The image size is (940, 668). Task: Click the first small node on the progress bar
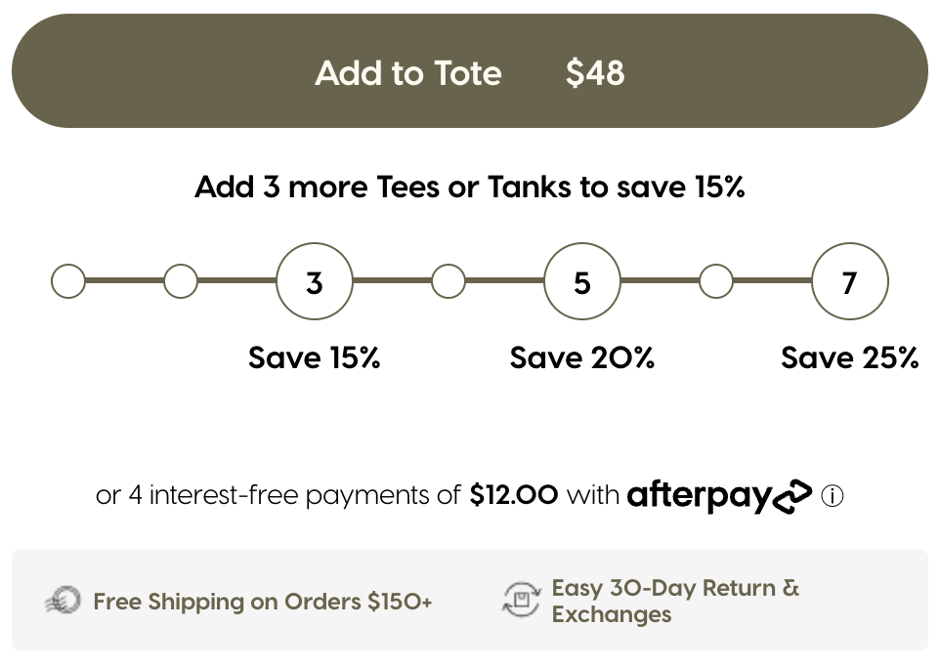coord(68,280)
